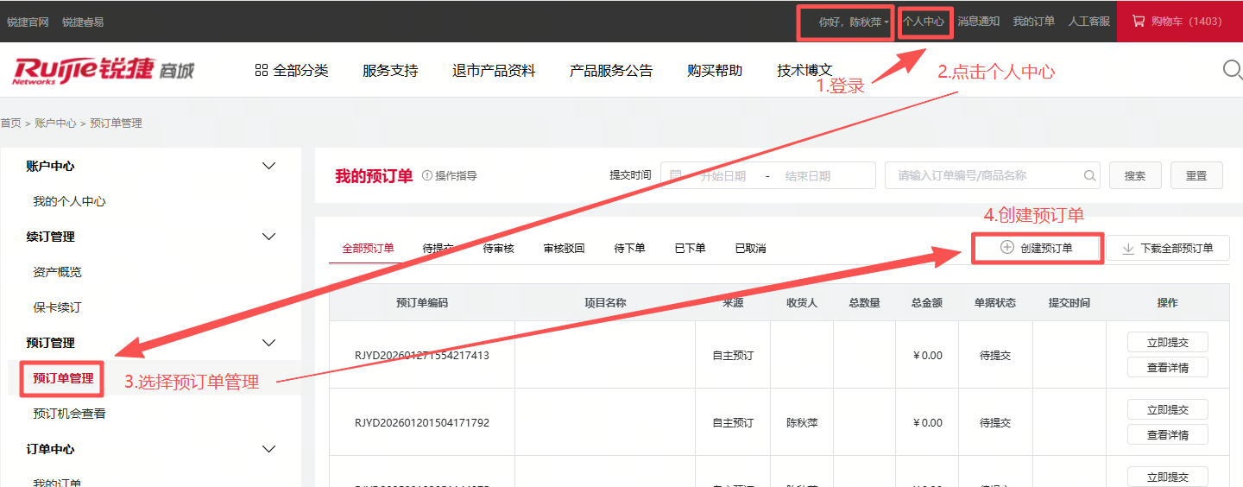1243x487 pixels.
Task: Download all preorders via 下载全部预订单
Action: pyautogui.click(x=1167, y=248)
